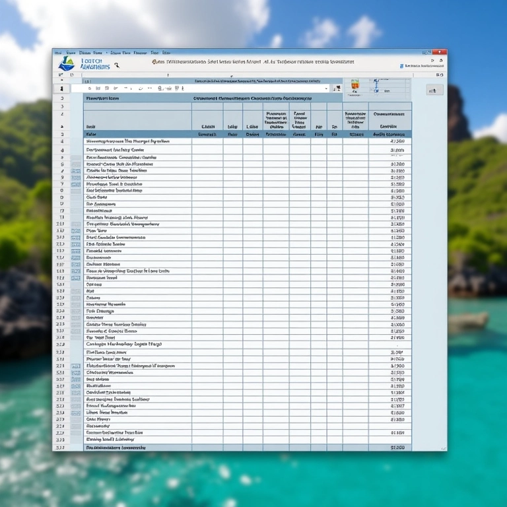Open the first menu in the top menu bar
507x507 pixels.
coord(58,52)
